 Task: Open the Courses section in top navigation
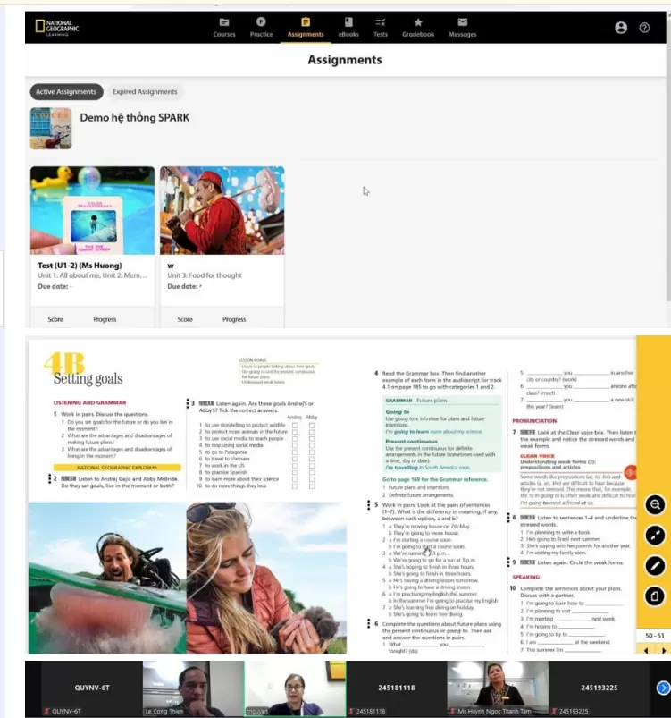[224, 27]
